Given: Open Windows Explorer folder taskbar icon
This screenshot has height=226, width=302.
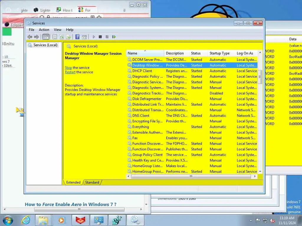Looking at the screenshot, I should [x=43, y=220].
